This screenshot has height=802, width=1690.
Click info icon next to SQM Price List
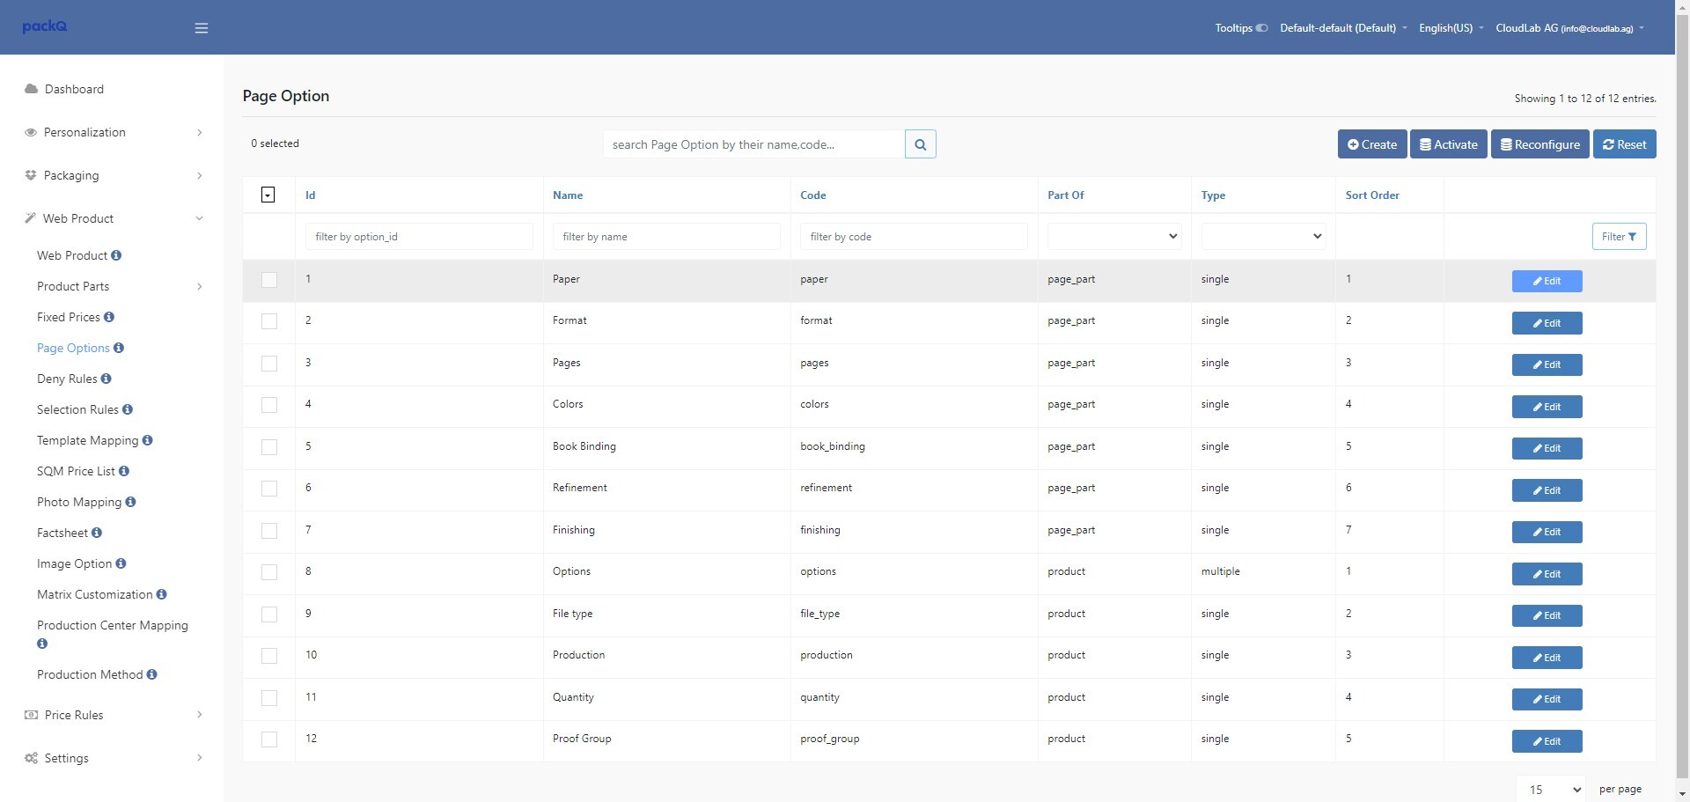[x=124, y=471]
